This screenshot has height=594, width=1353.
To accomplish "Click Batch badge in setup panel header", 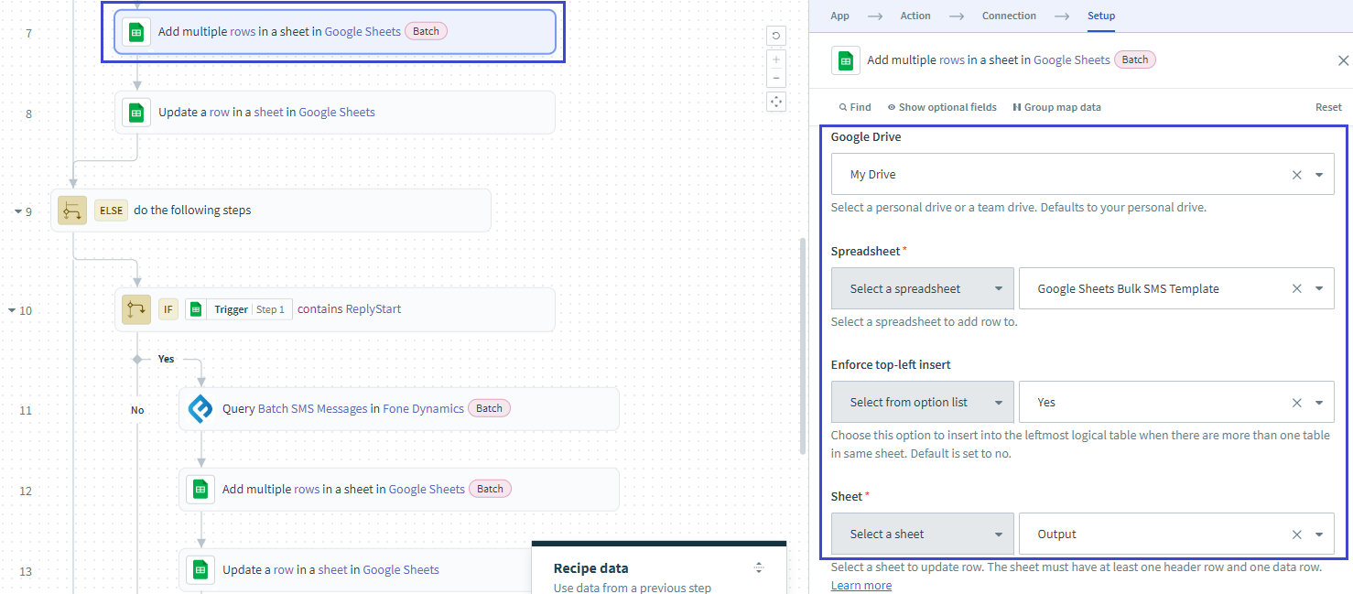I will (1135, 59).
